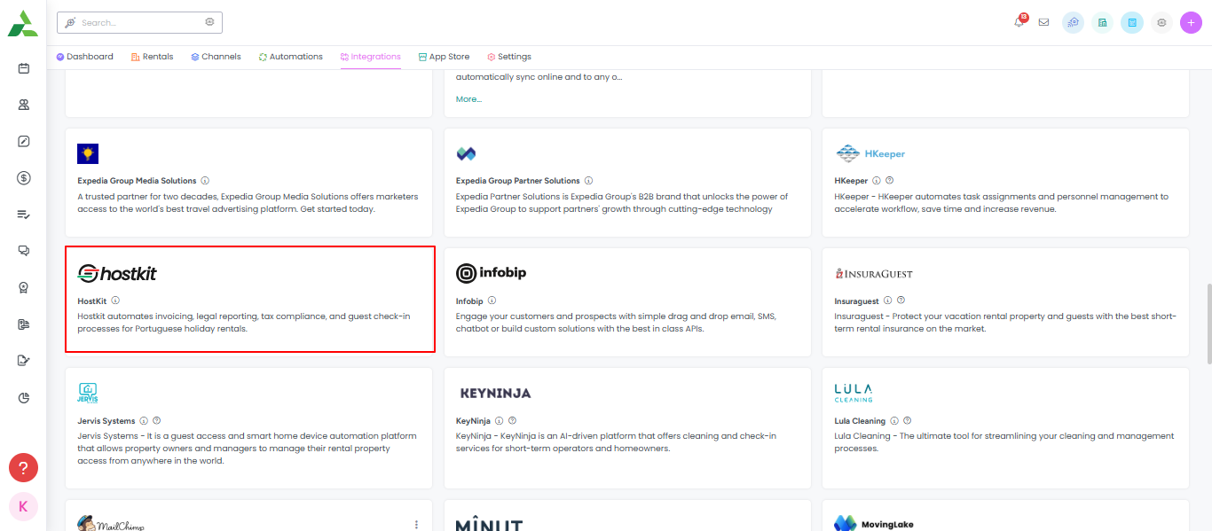Viewport: 1212px width, 531px height.
Task: Click the MovingLake card logo
Action: [873, 524]
